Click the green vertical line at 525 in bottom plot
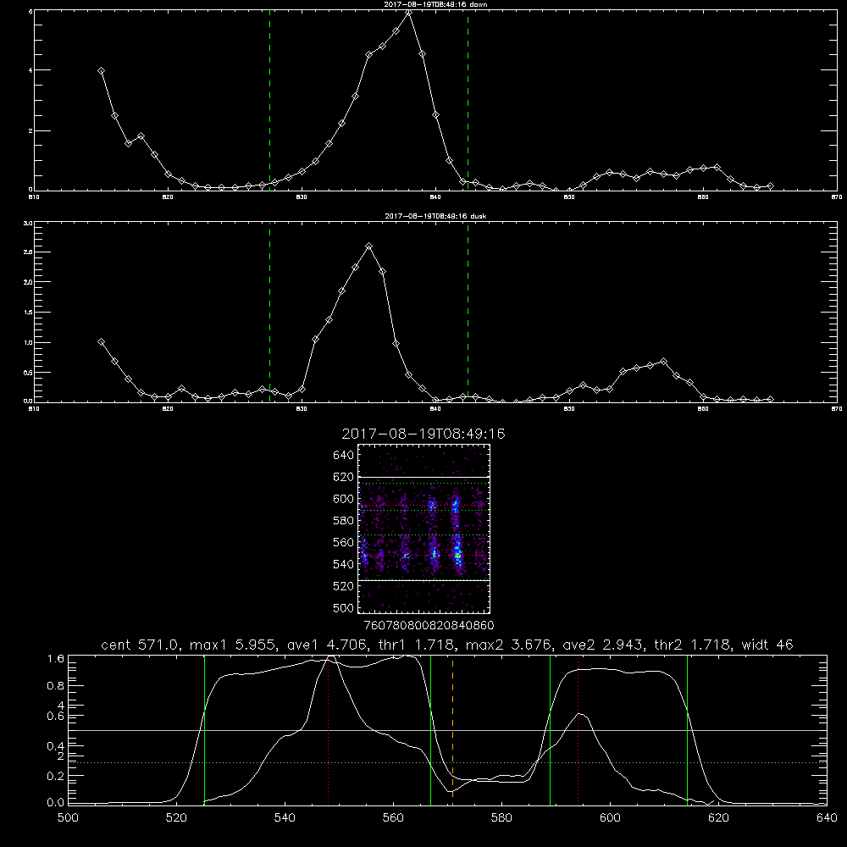Viewport: 847px width, 847px height. 204,729
